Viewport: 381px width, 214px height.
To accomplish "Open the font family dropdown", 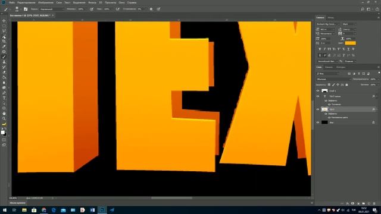I will [x=328, y=24].
